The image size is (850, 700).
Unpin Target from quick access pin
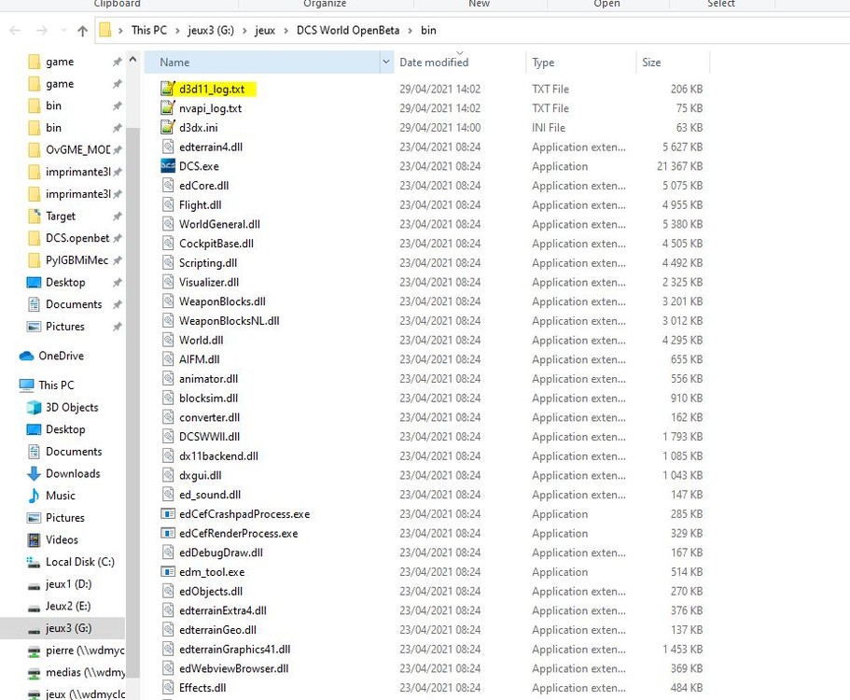117,217
